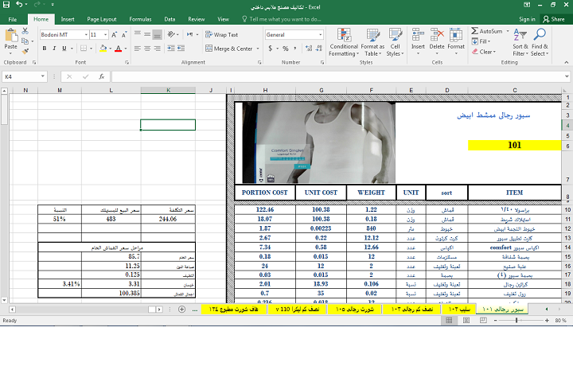This screenshot has width=573, height=382.
Task: Toggle Bottom Align
Action: pos(157,35)
